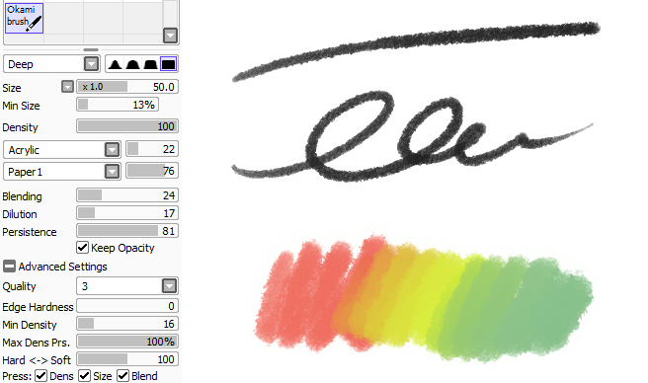Screen dimensions: 648x383
Task: Click the Min Size 13% slider
Action: point(118,105)
